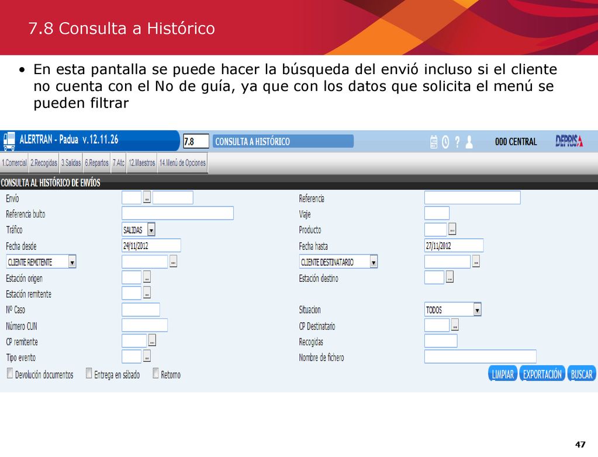Open the 12.Maestros menu

pyautogui.click(x=142, y=163)
